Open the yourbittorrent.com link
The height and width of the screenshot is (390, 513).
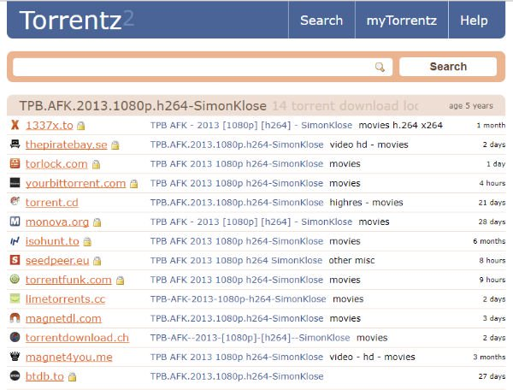[75, 183]
